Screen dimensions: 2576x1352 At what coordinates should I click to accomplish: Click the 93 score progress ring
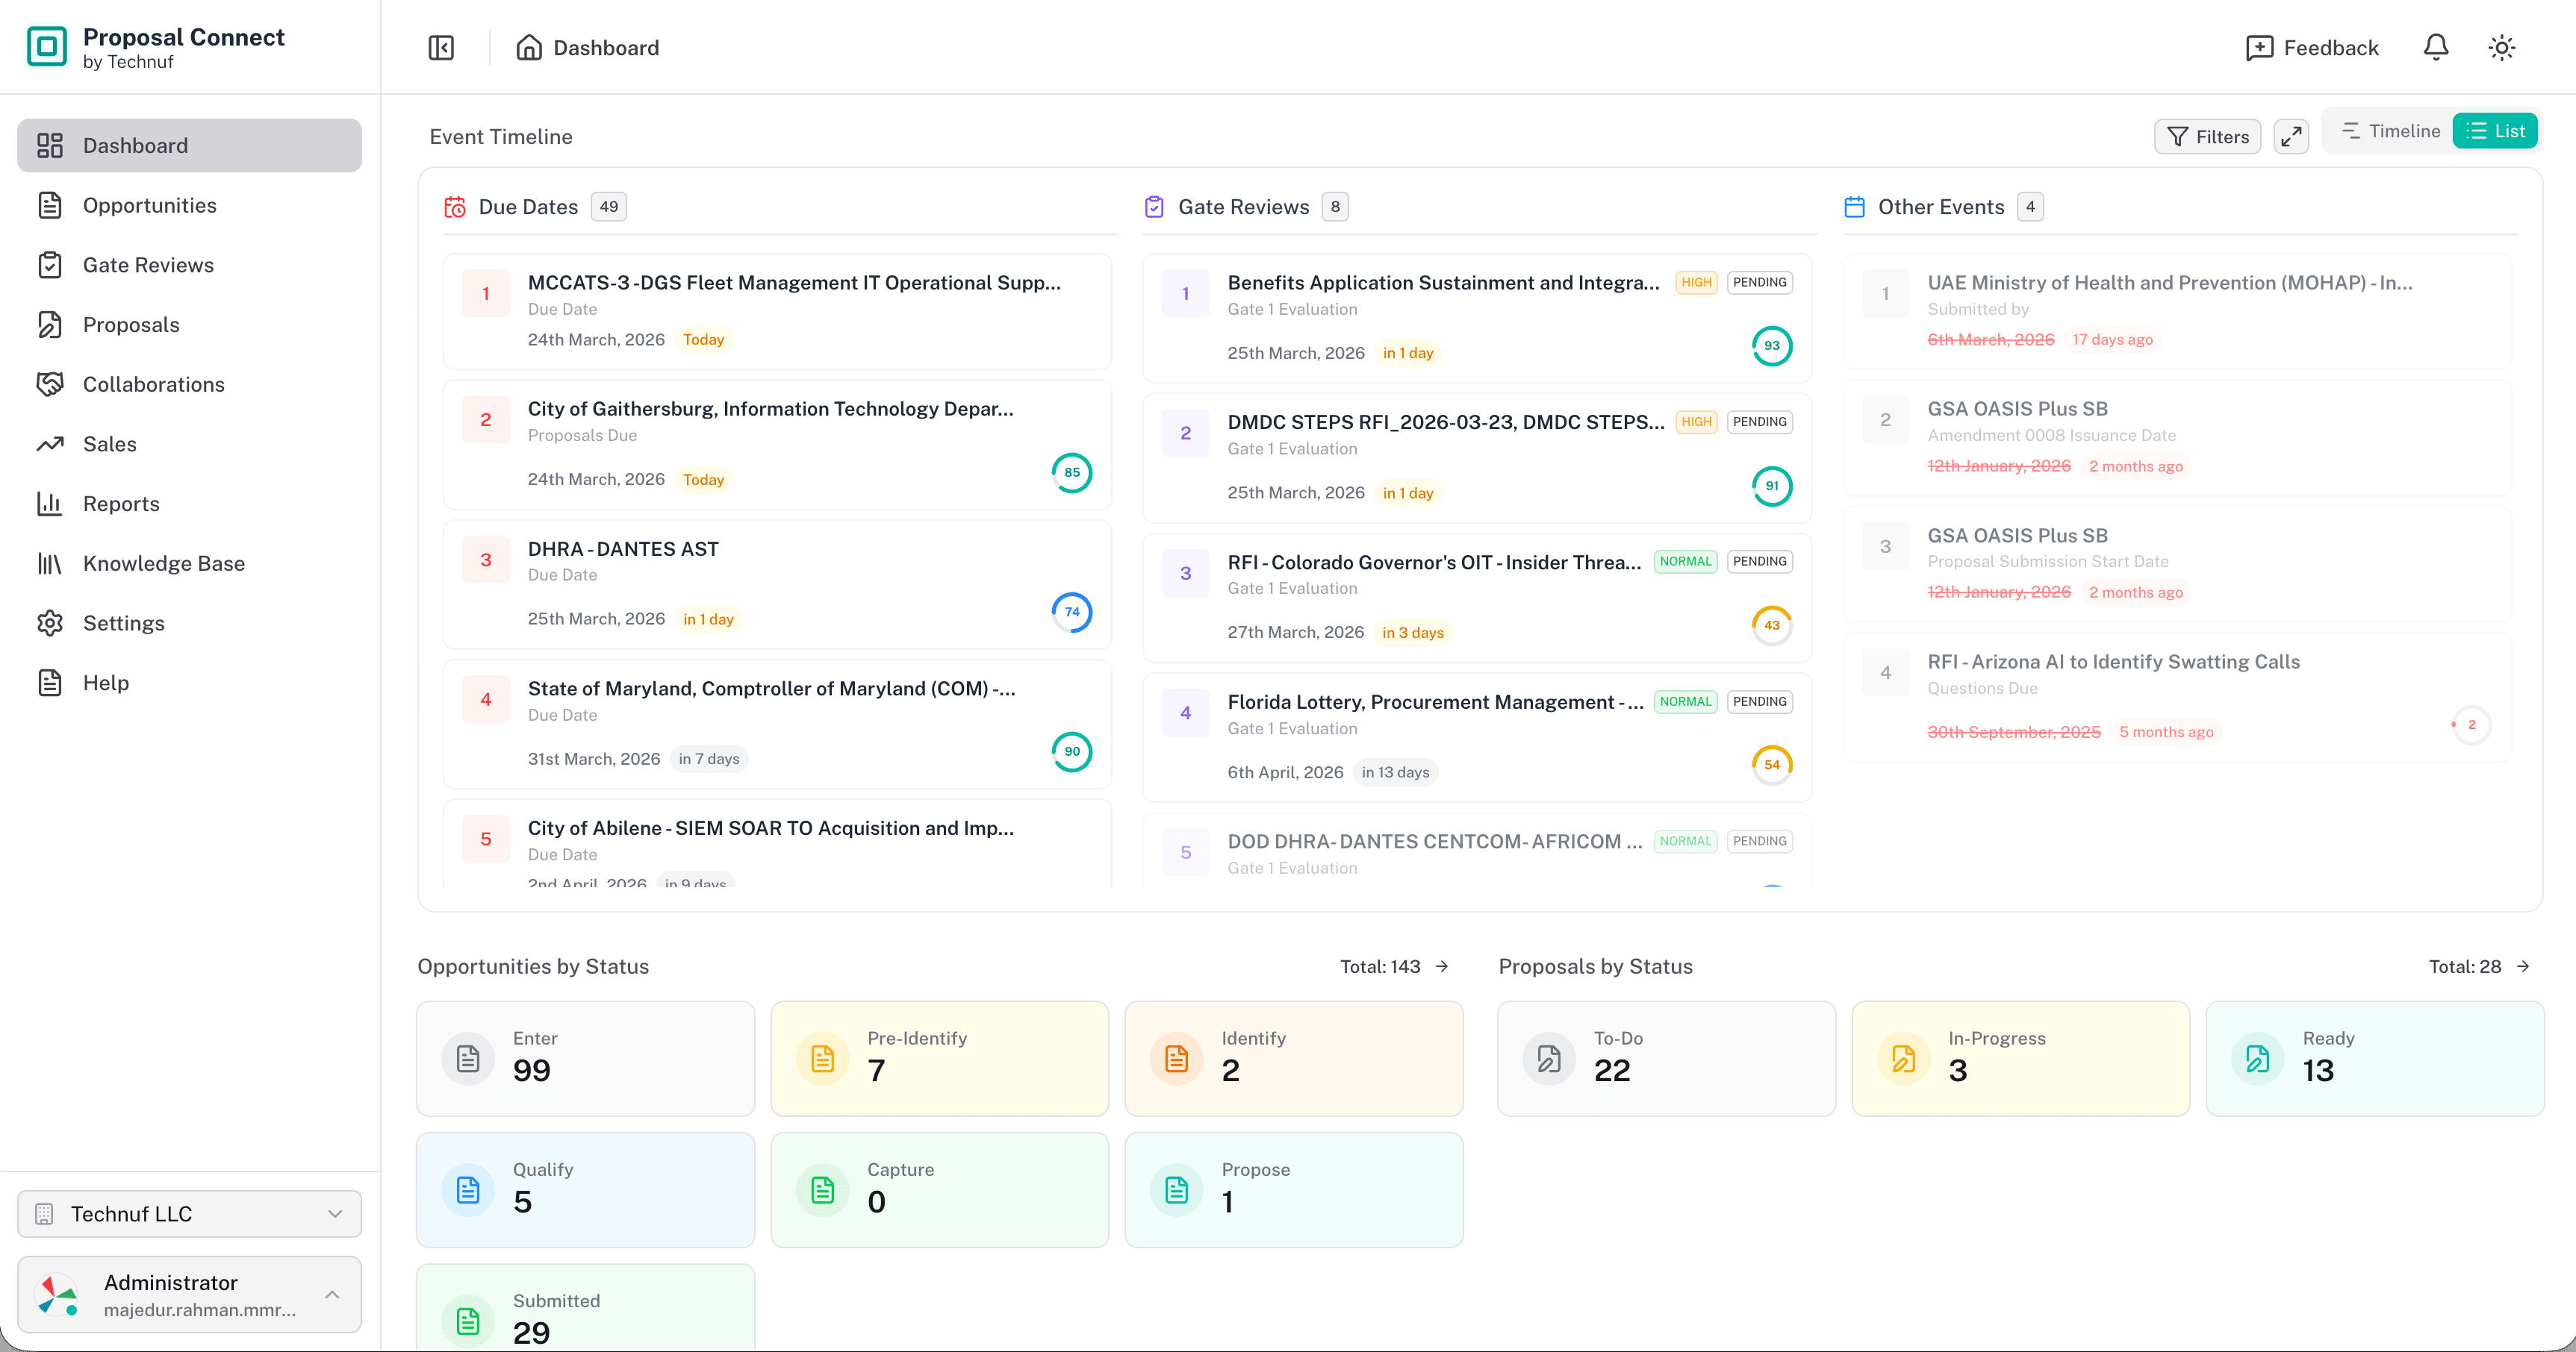coord(1771,345)
